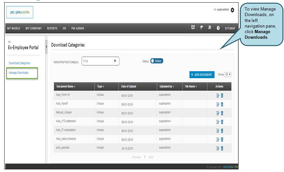
Task: Delete the auto_payslips document
Action: [x=222, y=148]
